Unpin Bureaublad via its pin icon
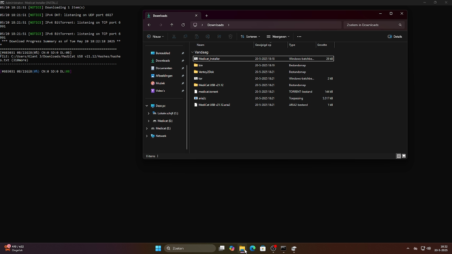452x254 pixels. 183,53
